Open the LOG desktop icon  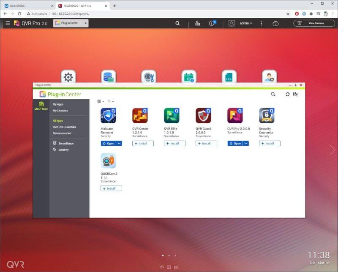[x=229, y=77]
